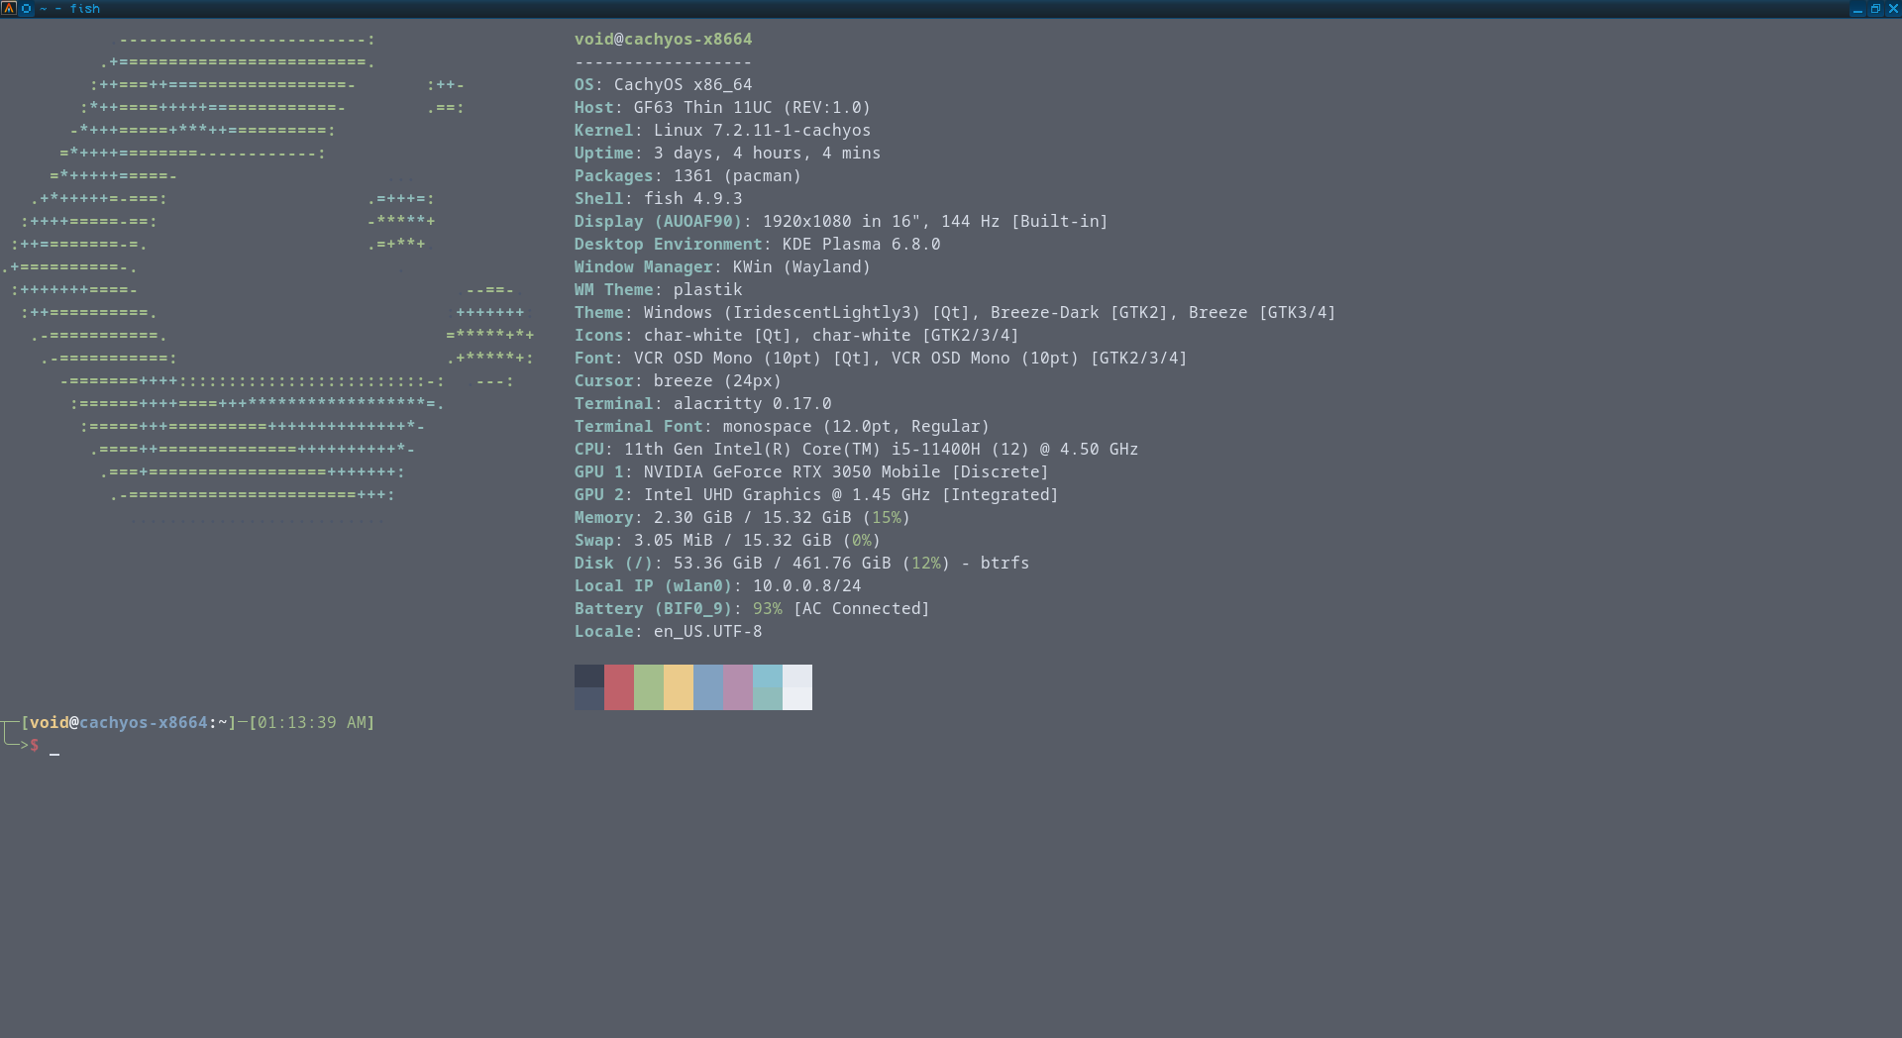
Task: Click the Terminal Font monospace line
Action: pyautogui.click(x=782, y=427)
